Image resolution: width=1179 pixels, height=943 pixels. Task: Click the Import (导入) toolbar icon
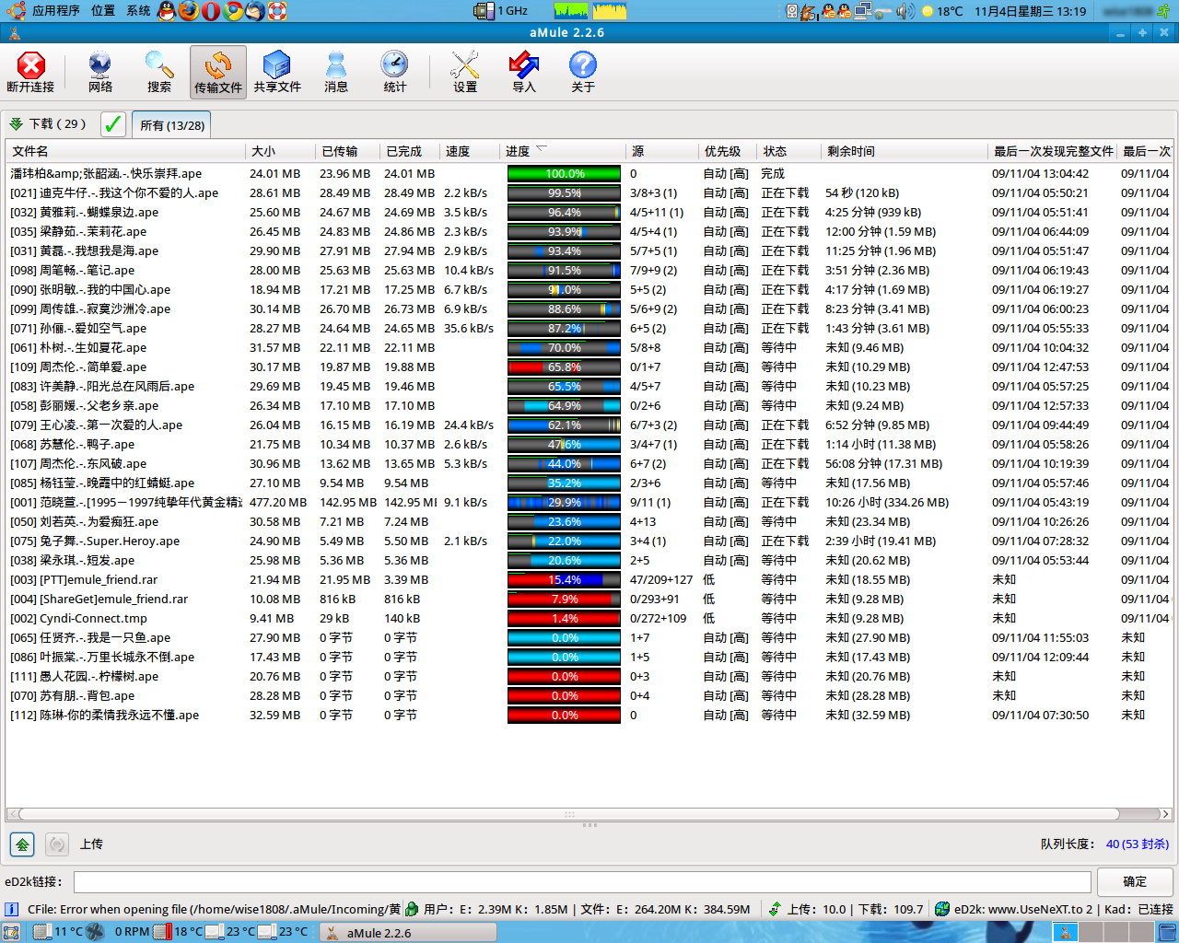click(524, 72)
